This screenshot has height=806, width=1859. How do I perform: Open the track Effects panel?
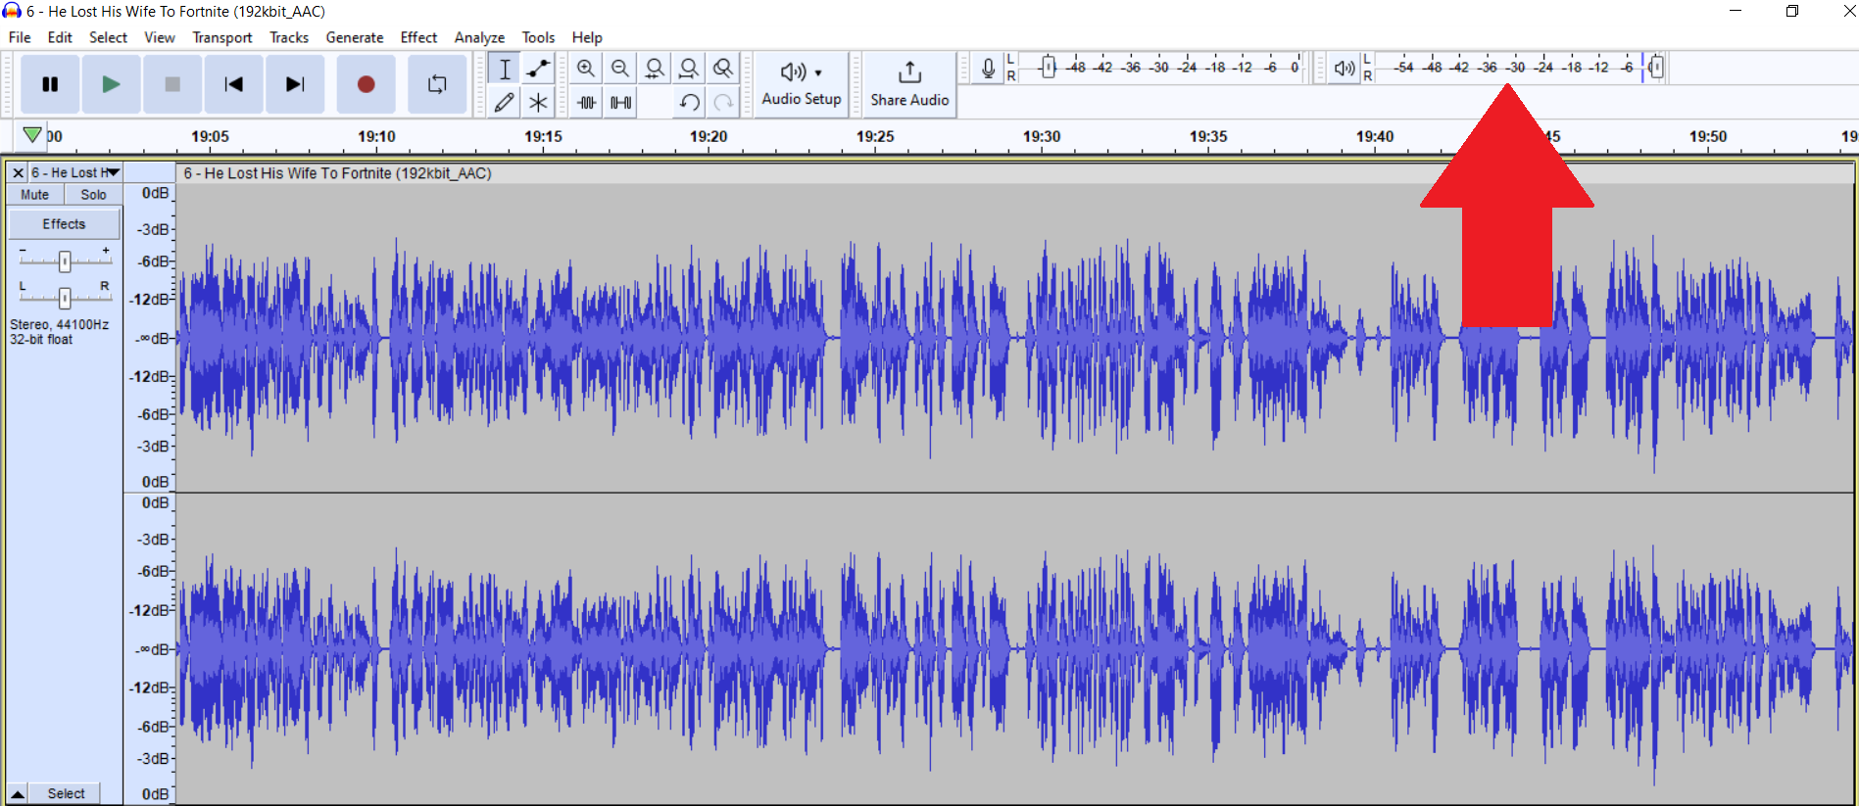(x=64, y=224)
